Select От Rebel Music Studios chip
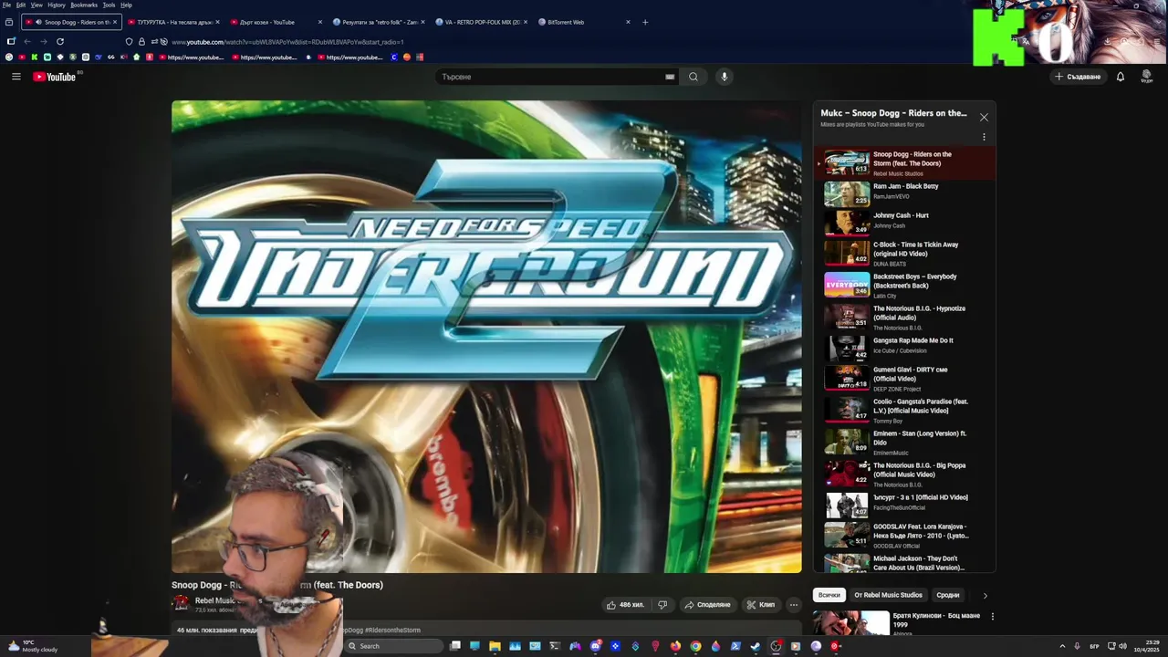The image size is (1168, 657). [x=888, y=595]
